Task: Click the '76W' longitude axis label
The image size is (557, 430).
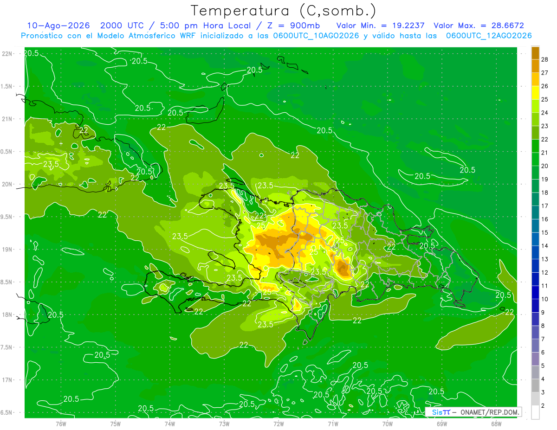Action: coord(61,424)
